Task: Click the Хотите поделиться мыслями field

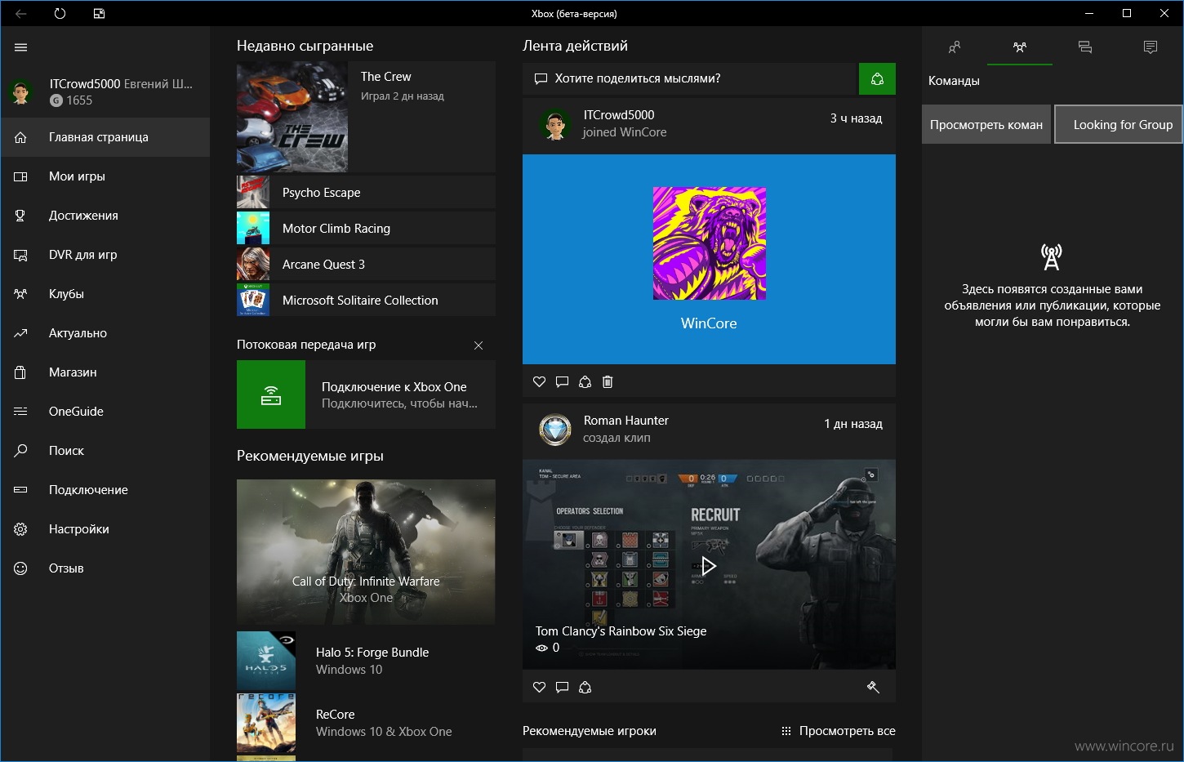Action: (x=689, y=79)
